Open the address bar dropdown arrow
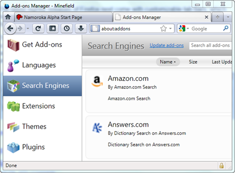The width and height of the screenshot is (235, 173). [170, 28]
